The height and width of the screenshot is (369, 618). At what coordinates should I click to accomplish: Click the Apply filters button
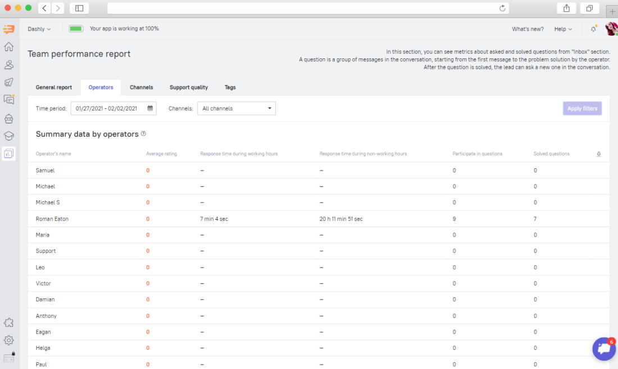point(582,108)
